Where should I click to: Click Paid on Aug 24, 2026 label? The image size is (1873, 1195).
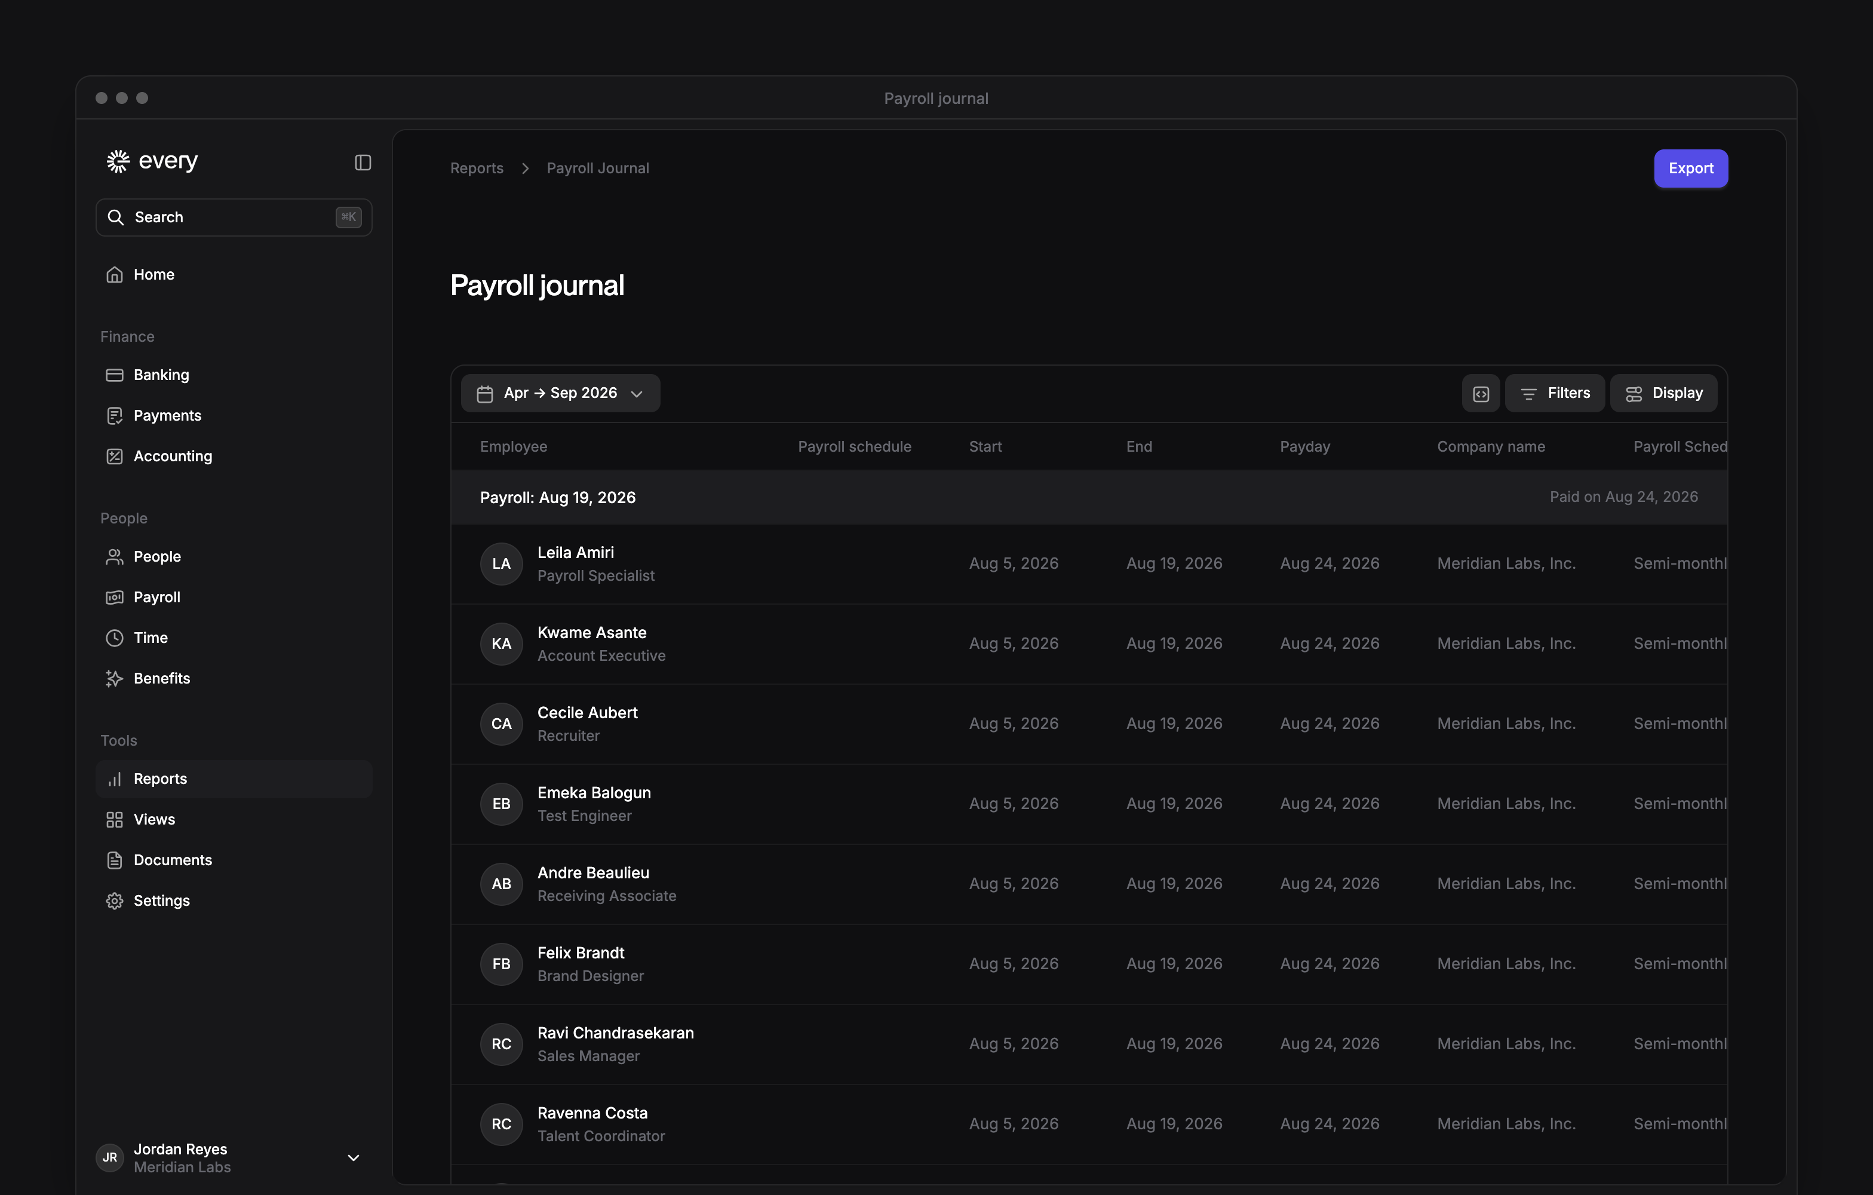point(1623,497)
